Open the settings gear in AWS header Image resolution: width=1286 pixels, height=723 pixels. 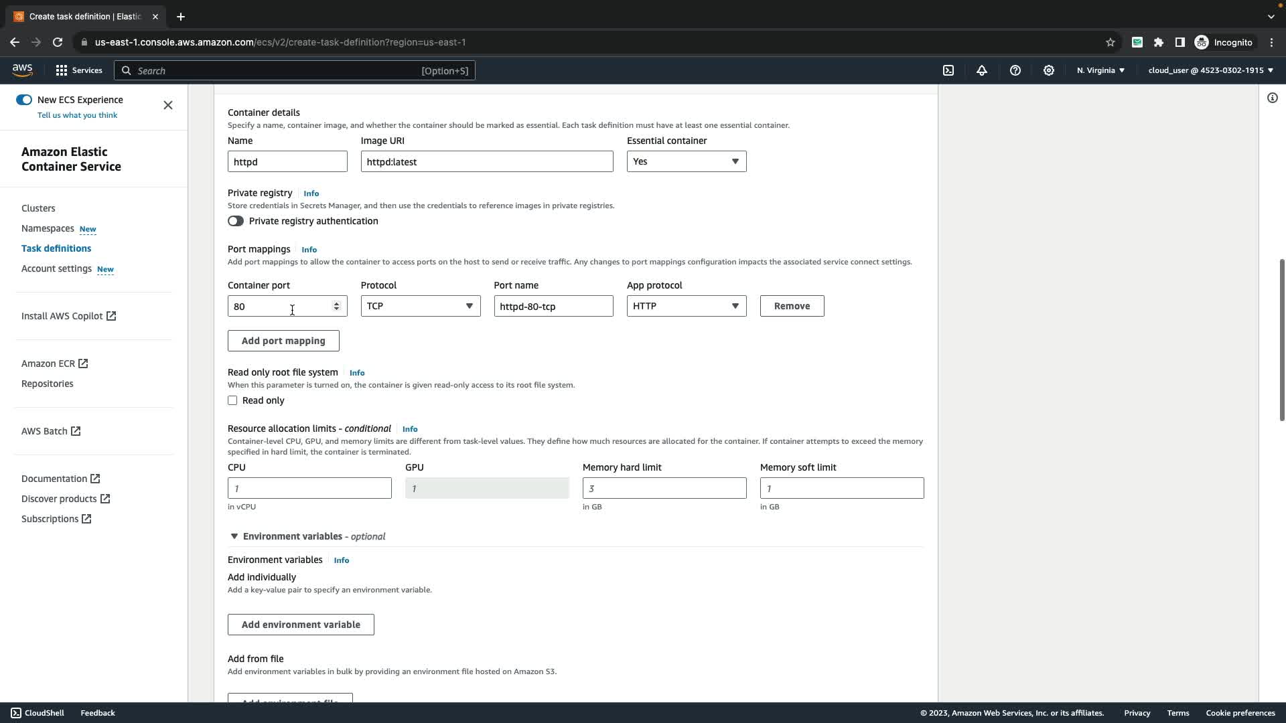click(x=1049, y=70)
